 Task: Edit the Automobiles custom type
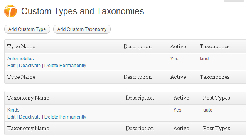12,66
